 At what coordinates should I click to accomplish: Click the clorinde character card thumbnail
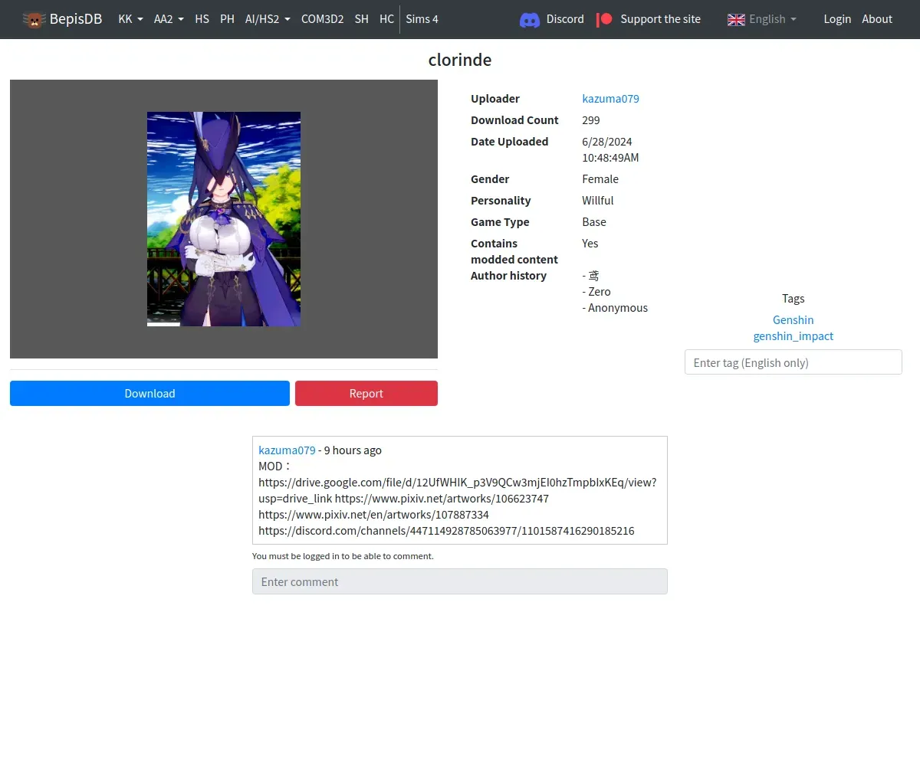click(224, 219)
